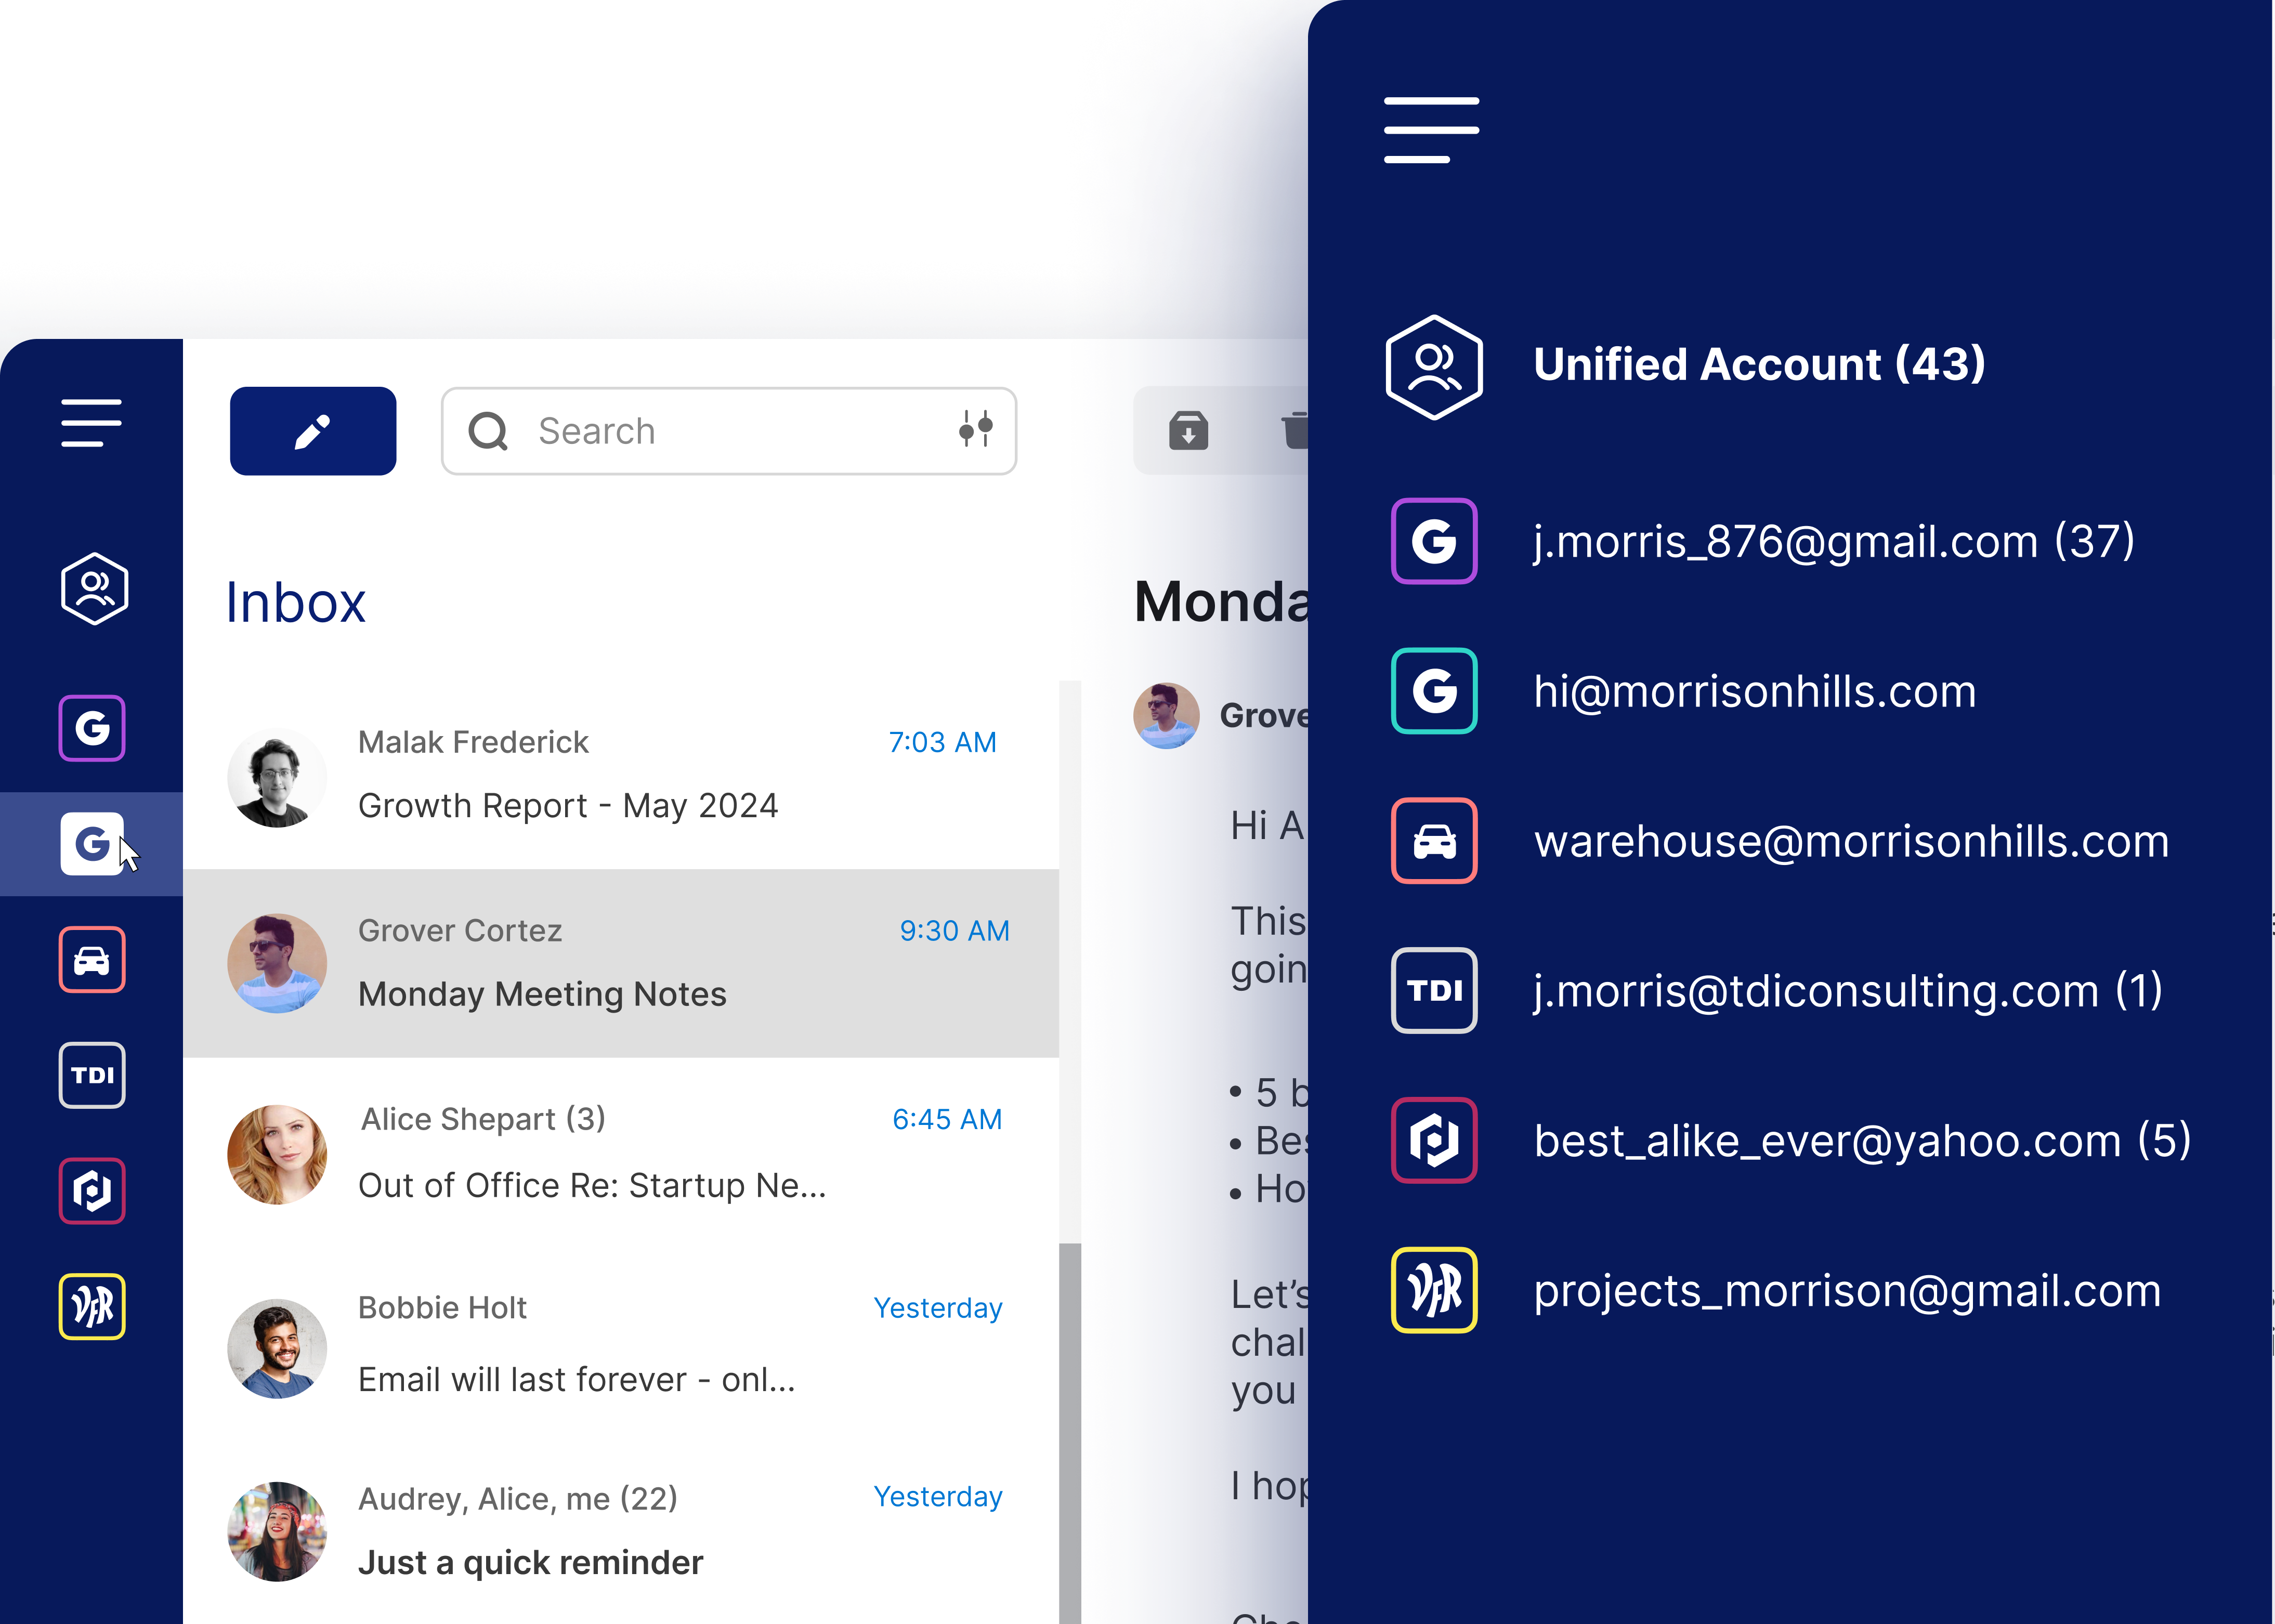Select the Grover Cortez Monday Meeting Notes email
2275x1624 pixels.
click(621, 963)
